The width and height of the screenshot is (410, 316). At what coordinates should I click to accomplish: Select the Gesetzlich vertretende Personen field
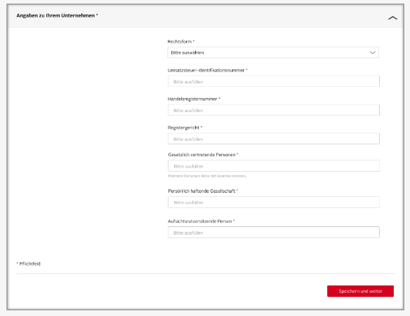click(x=274, y=165)
